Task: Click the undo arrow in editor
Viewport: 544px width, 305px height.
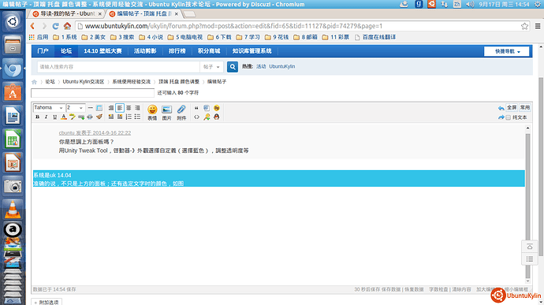Action: point(501,108)
